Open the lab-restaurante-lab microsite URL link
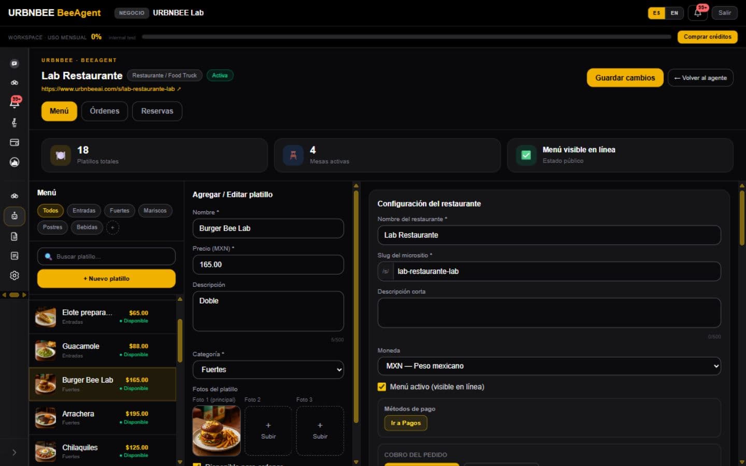746x466 pixels. [x=111, y=89]
